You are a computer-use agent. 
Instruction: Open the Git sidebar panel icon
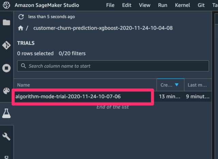coord(6,45)
